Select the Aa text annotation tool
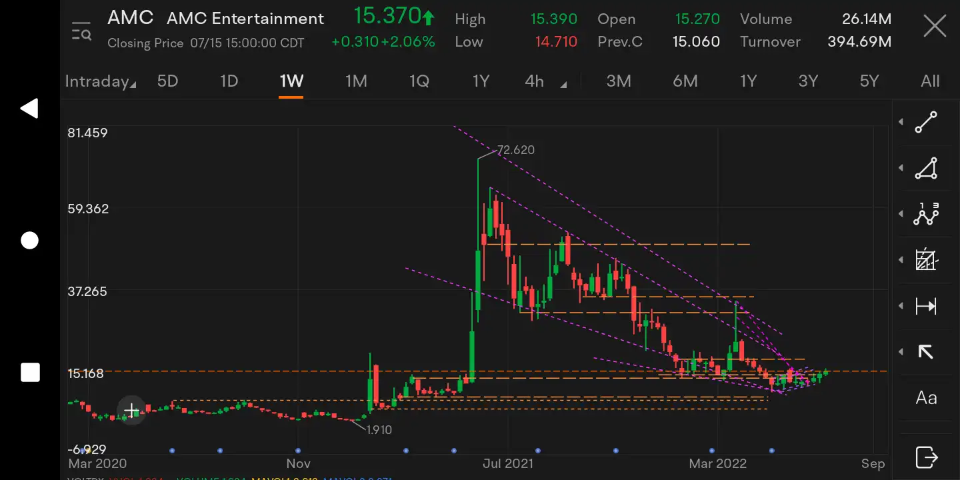960x480 pixels. tap(926, 398)
